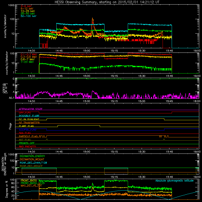Select the 6-12 keV legend label

point(27,9)
